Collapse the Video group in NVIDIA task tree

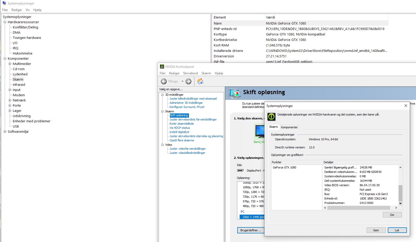[163, 145]
